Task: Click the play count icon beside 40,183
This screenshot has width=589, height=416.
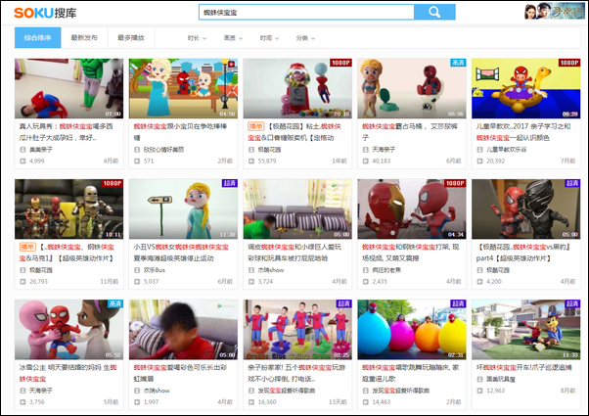Action: point(366,162)
